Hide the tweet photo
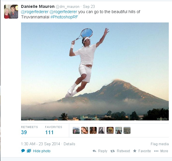Viewport: 172px width, 161px height. point(42,151)
